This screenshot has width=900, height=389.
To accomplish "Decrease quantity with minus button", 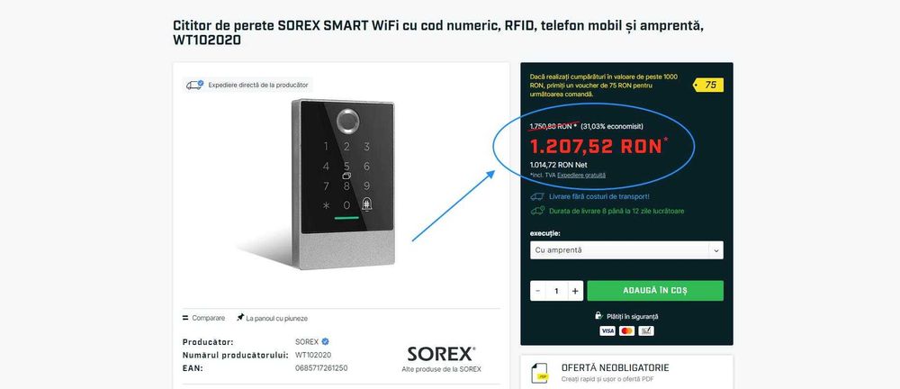I will pos(538,291).
